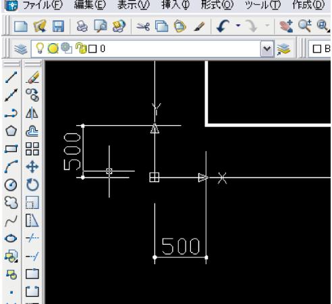Open the redo history dropdown arrow
Viewport: 332px width, 304px height.
267,26
